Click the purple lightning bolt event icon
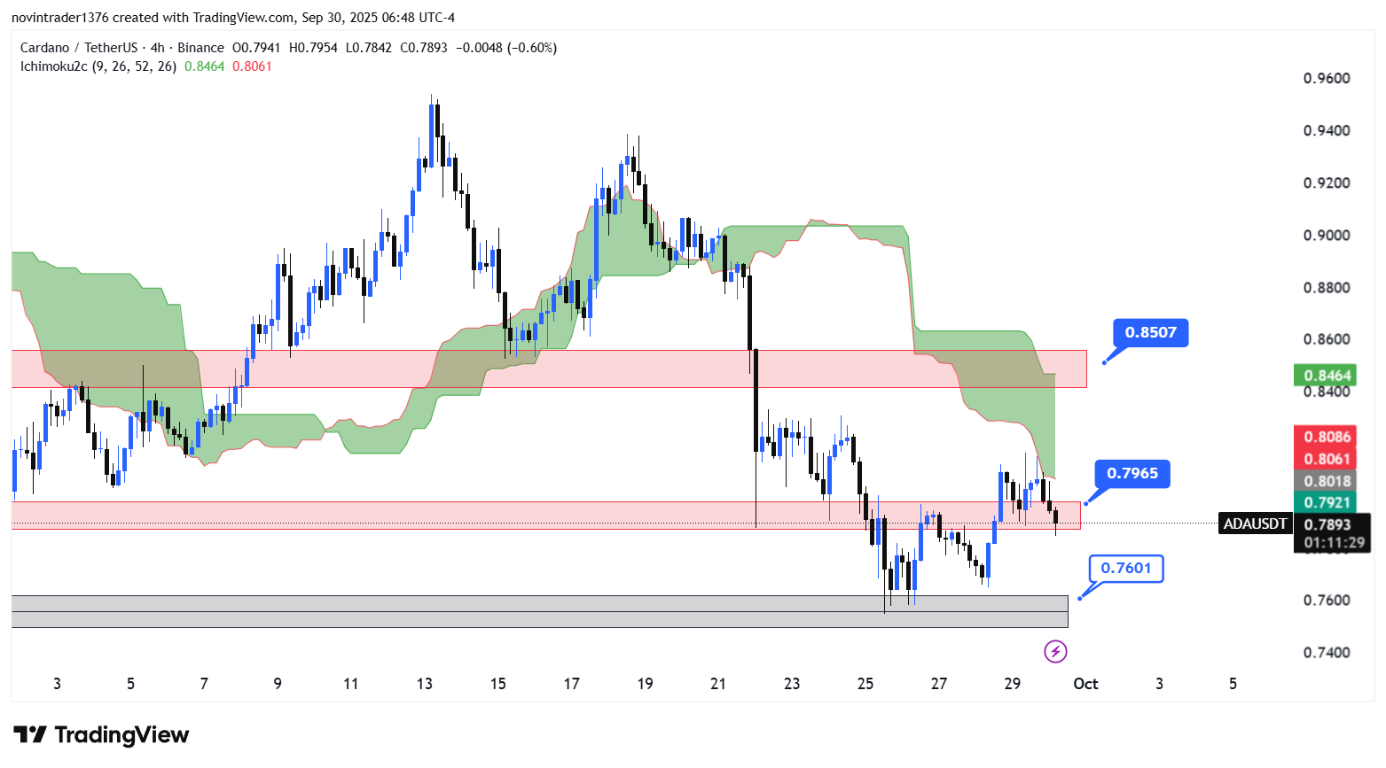Viewport: 1386px width, 768px height. point(1054,652)
